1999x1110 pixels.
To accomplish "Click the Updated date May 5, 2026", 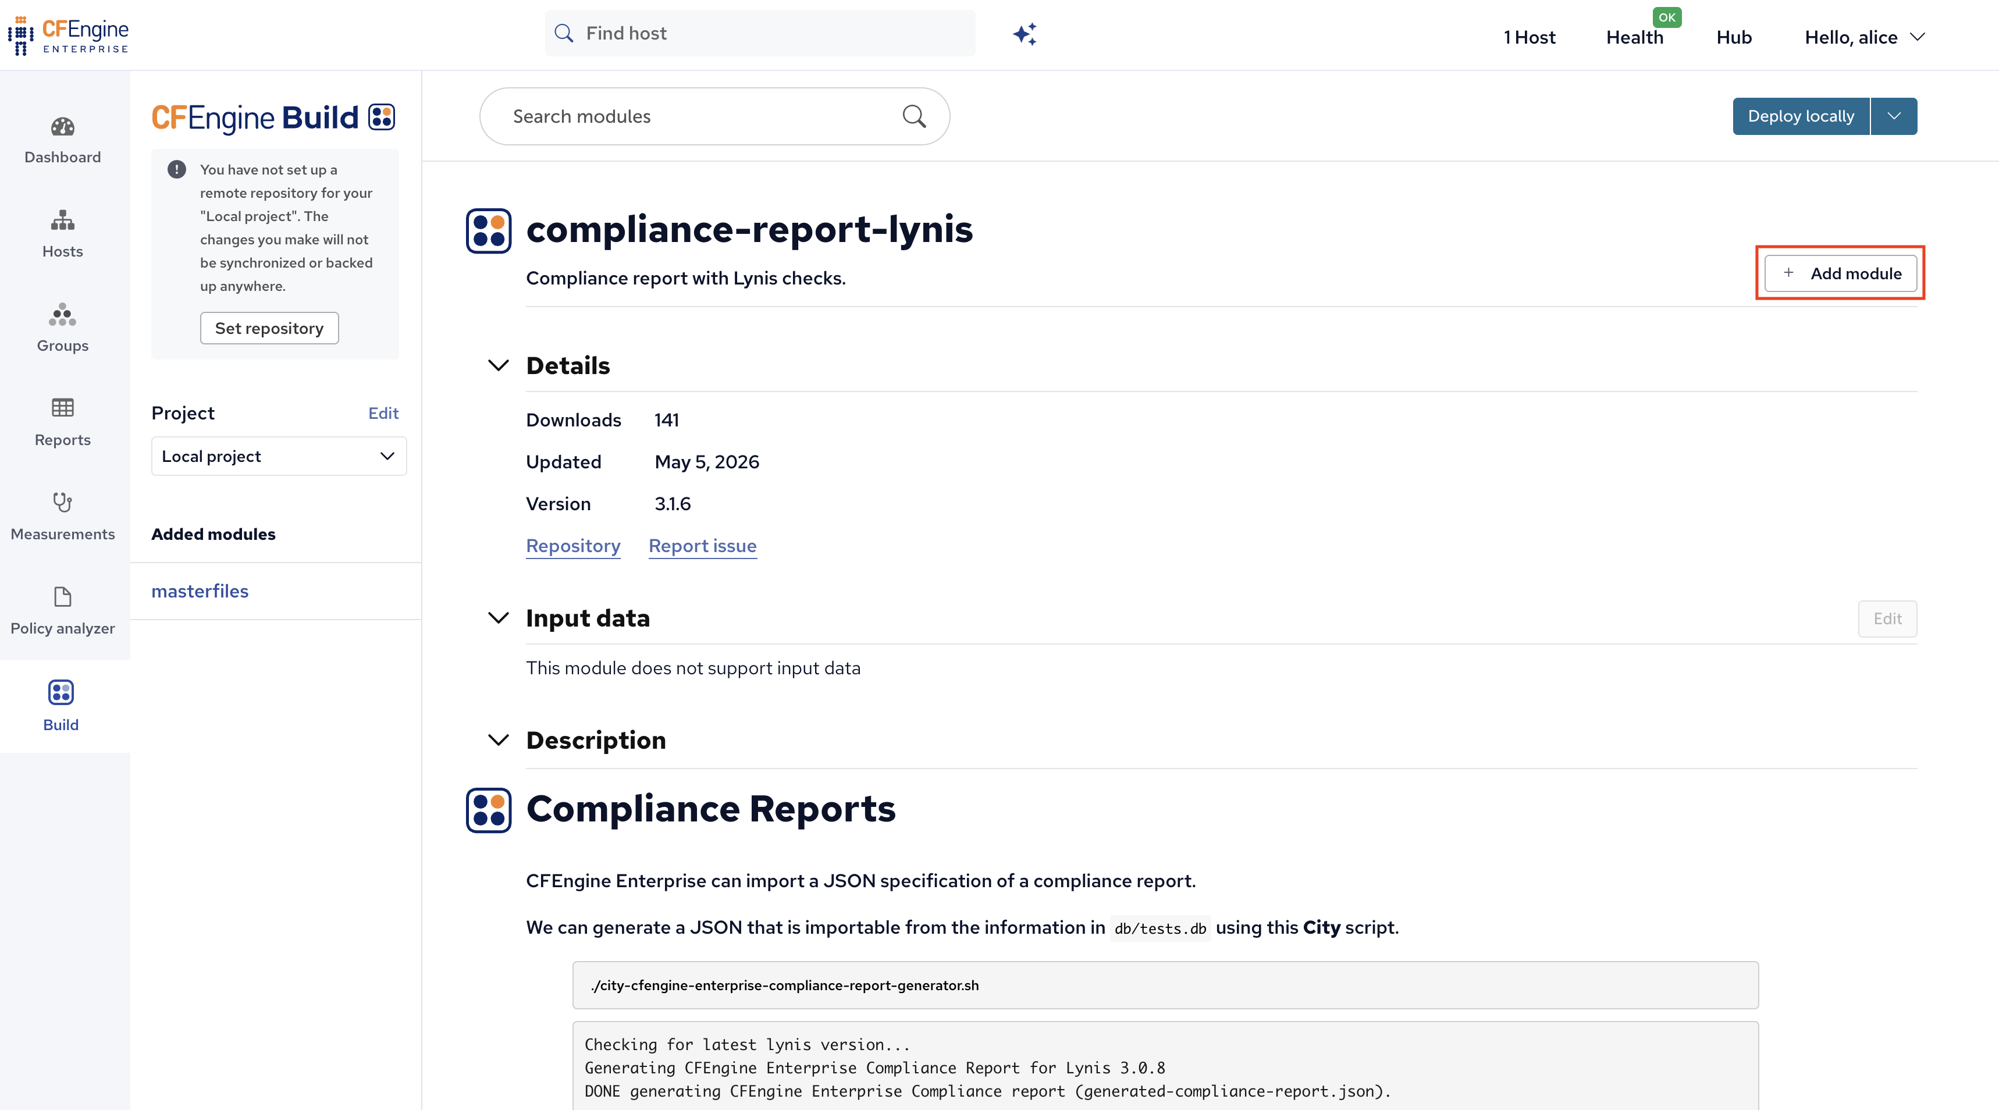I will 707,462.
